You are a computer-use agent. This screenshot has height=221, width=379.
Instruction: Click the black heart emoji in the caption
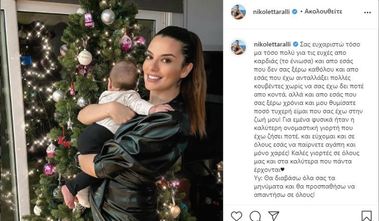pos(282,170)
